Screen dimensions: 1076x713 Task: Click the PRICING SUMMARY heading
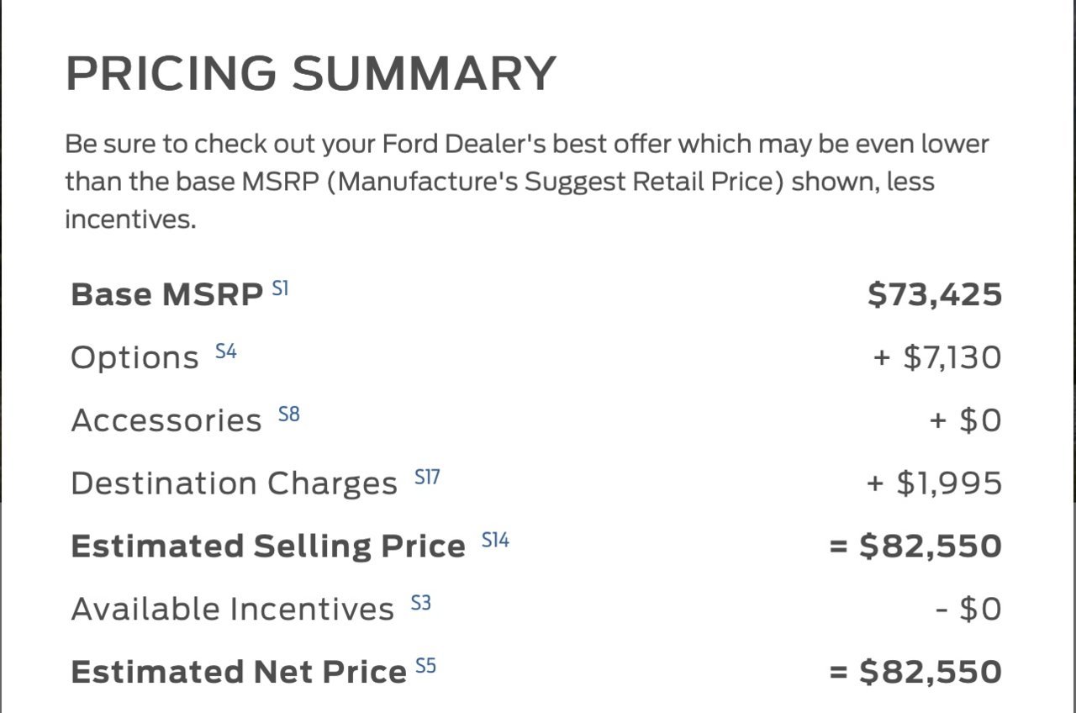311,74
